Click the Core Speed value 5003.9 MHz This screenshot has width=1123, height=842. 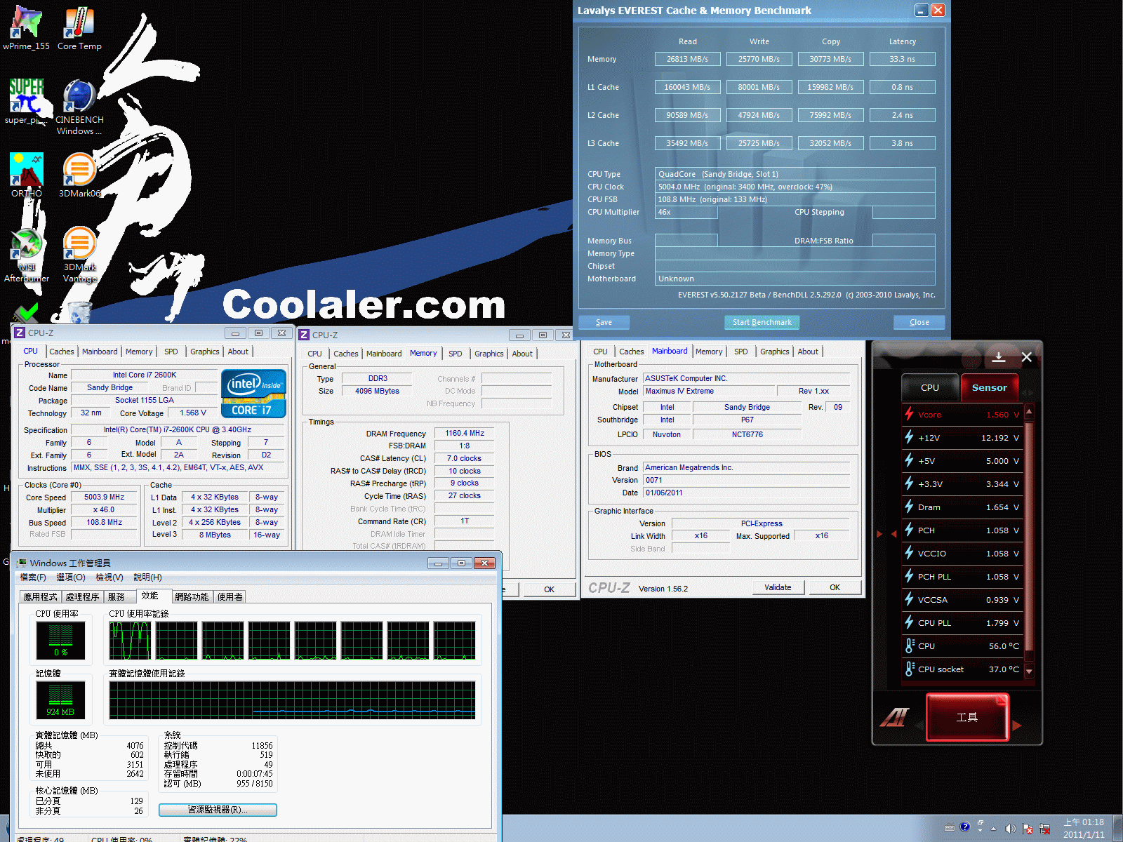(x=105, y=497)
